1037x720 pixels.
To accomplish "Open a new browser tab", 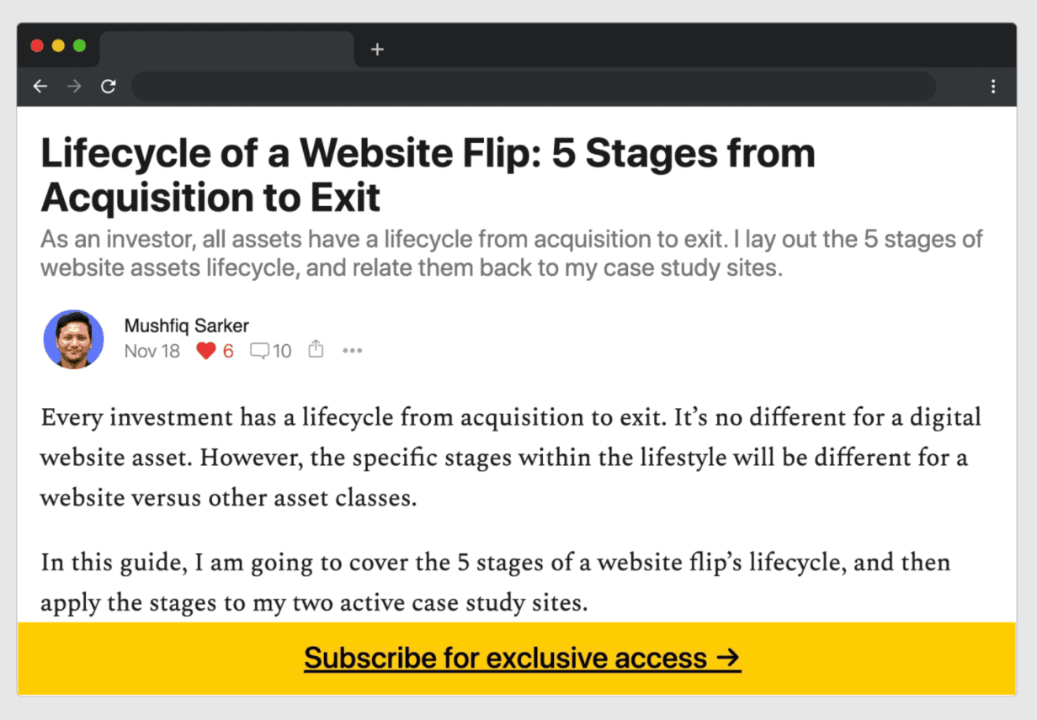I will point(377,50).
